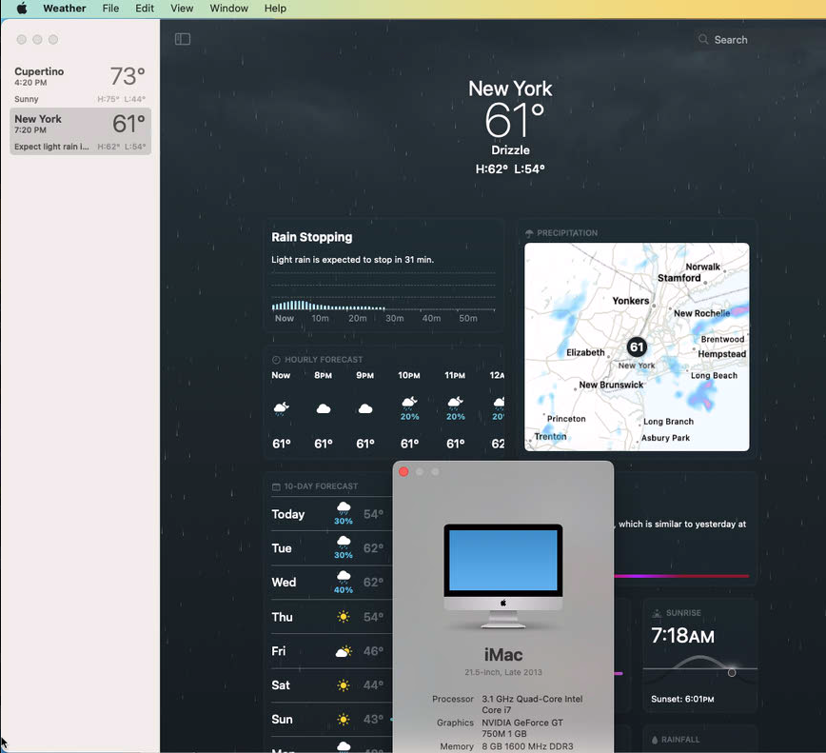The width and height of the screenshot is (826, 753).
Task: Click Sunset: 6:01PM text
Action: (x=682, y=700)
